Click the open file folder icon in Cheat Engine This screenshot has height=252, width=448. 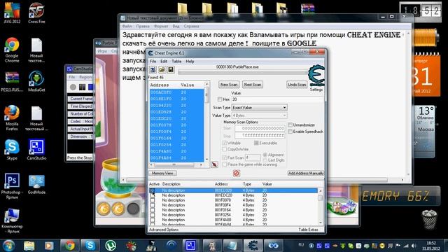click(162, 69)
